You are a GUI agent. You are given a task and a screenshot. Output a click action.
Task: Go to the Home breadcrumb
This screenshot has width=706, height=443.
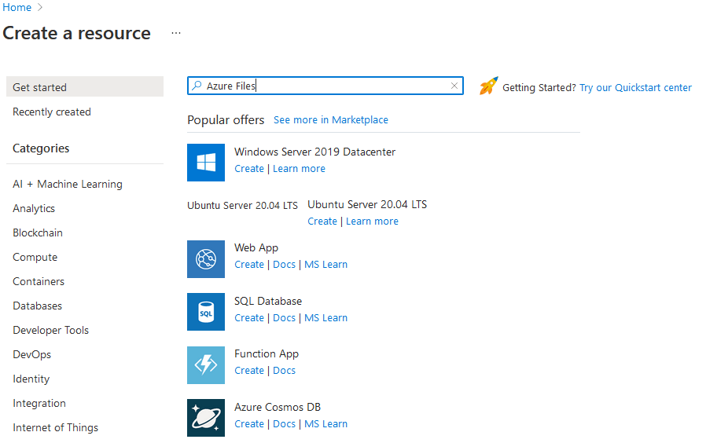pos(17,7)
